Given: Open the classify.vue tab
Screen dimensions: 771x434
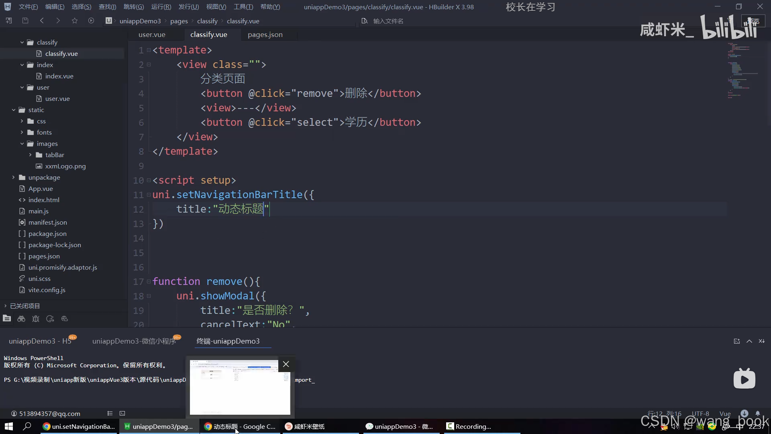Looking at the screenshot, I should (x=209, y=34).
